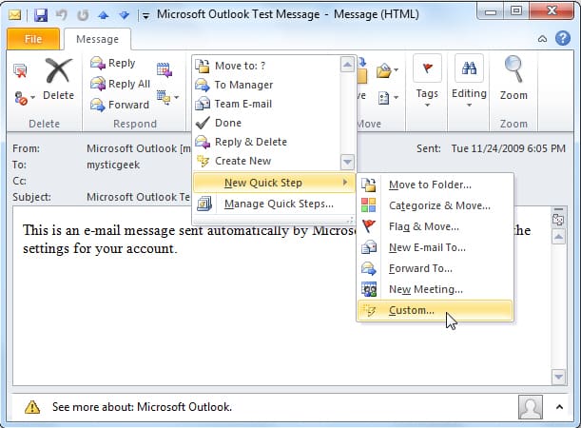Choose Categorize & Move... option
The height and width of the screenshot is (428, 581).
[435, 205]
